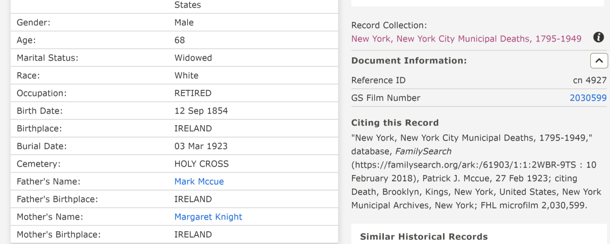
Task: Click the Reference ID value cn 4927
Action: click(x=590, y=80)
